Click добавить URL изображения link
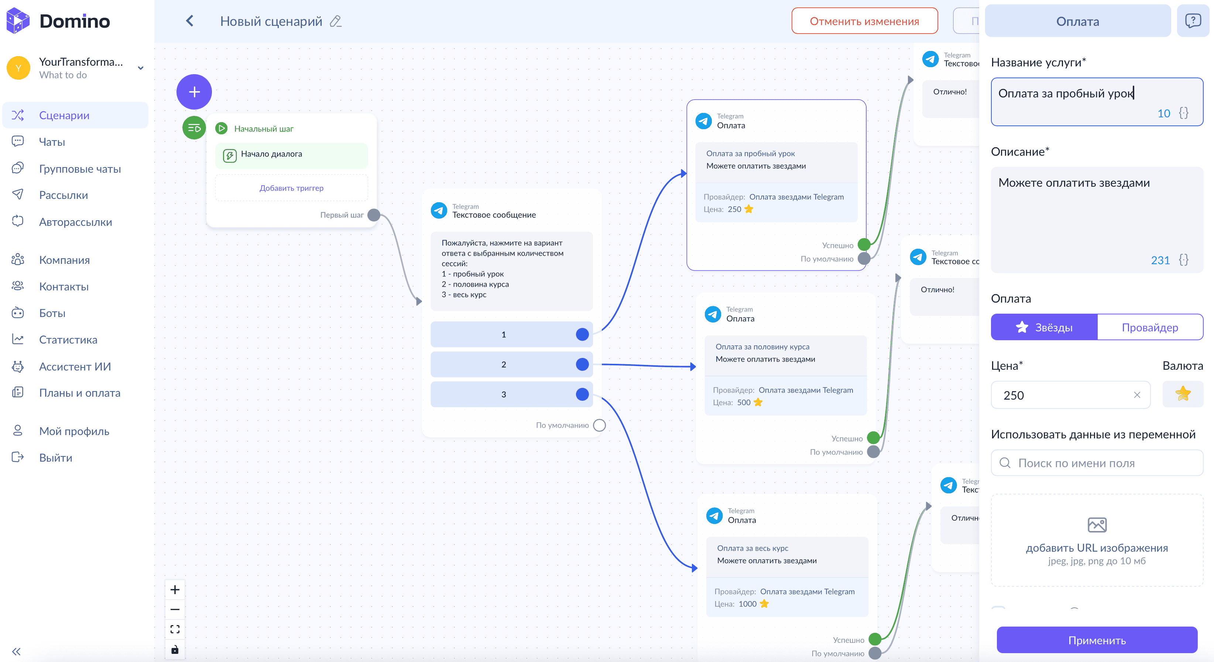The image size is (1214, 662). click(1097, 548)
